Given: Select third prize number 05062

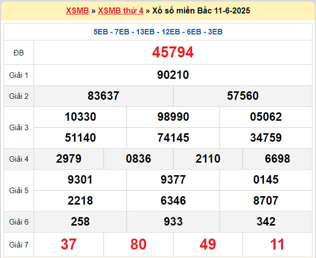Looking at the screenshot, I should 266,117.
